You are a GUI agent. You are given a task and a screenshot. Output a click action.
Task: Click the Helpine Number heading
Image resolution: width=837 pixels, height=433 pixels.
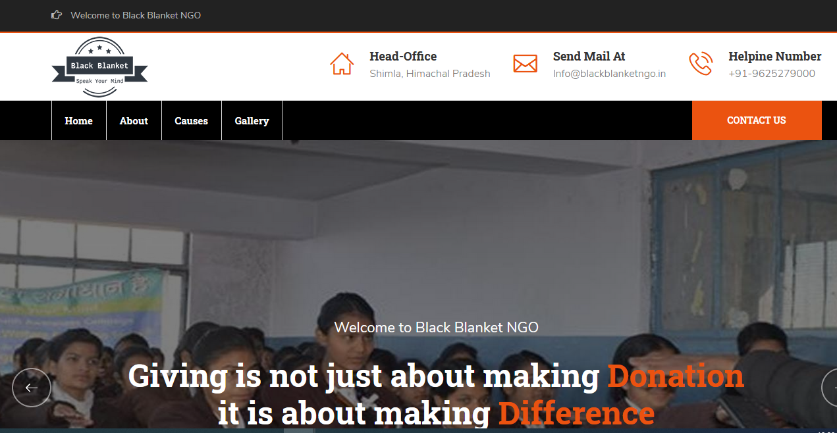click(775, 57)
